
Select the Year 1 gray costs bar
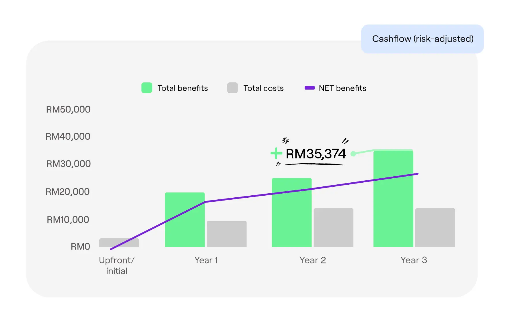[227, 234]
